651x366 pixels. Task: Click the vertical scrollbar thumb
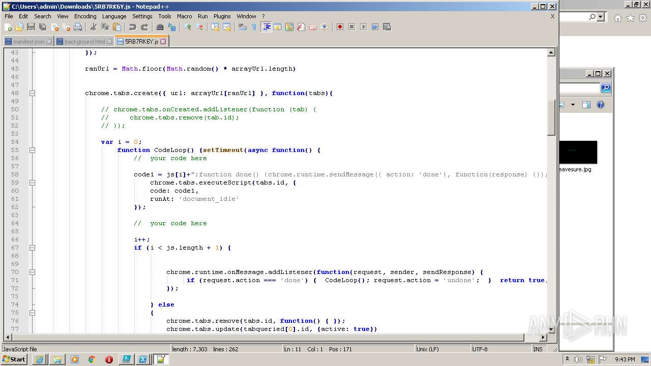click(551, 117)
